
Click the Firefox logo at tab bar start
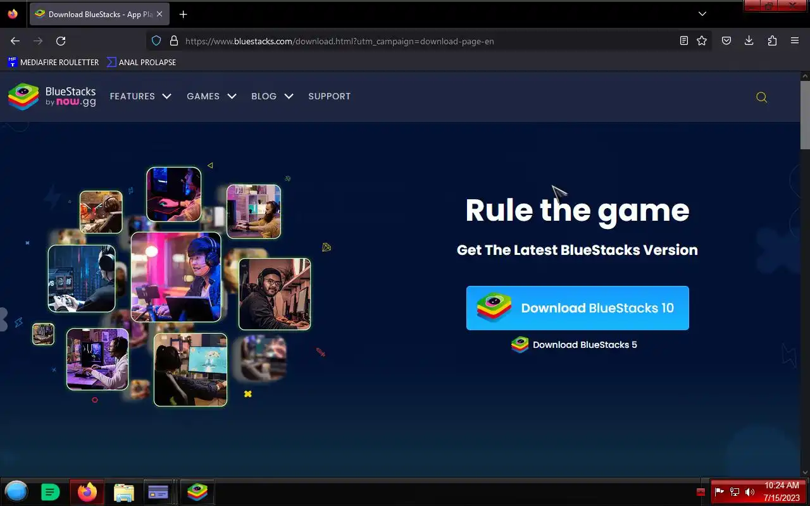[13, 14]
